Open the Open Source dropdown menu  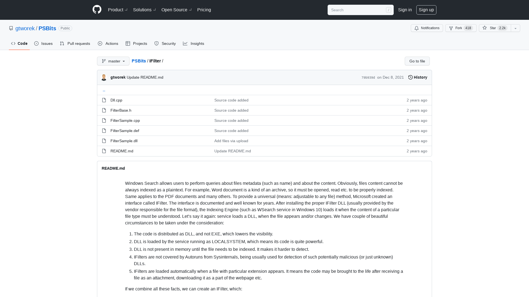pyautogui.click(x=176, y=10)
